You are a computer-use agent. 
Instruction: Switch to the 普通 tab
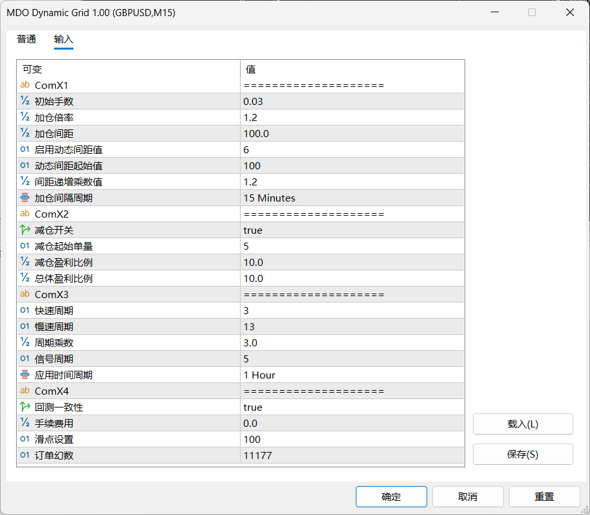coord(26,39)
